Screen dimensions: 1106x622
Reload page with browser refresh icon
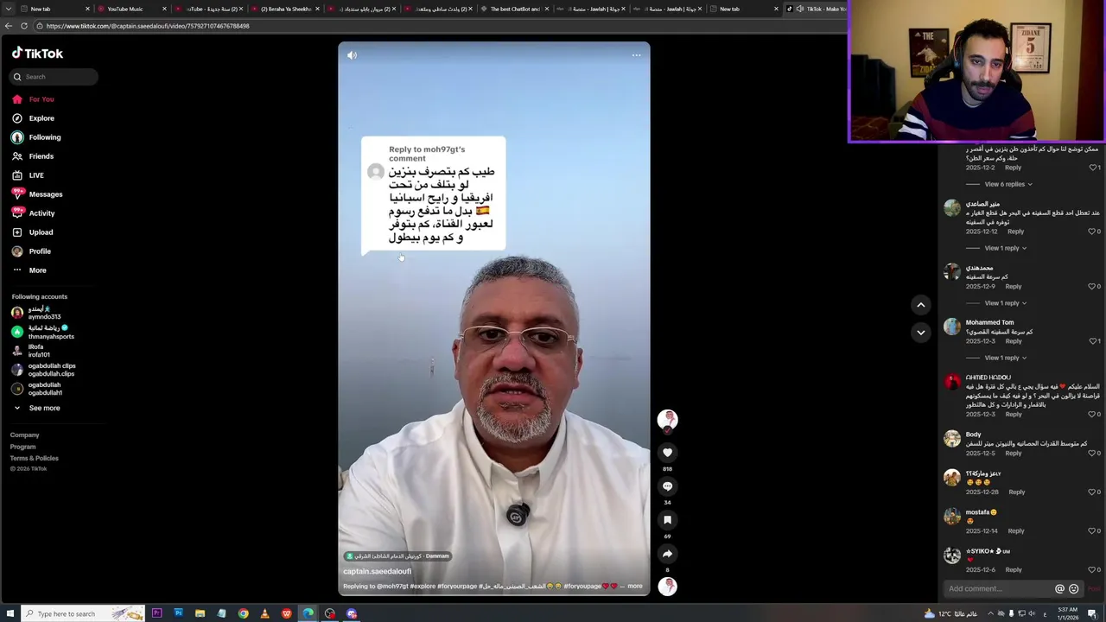click(x=23, y=26)
